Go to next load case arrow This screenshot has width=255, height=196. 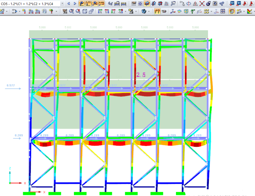(75, 4)
